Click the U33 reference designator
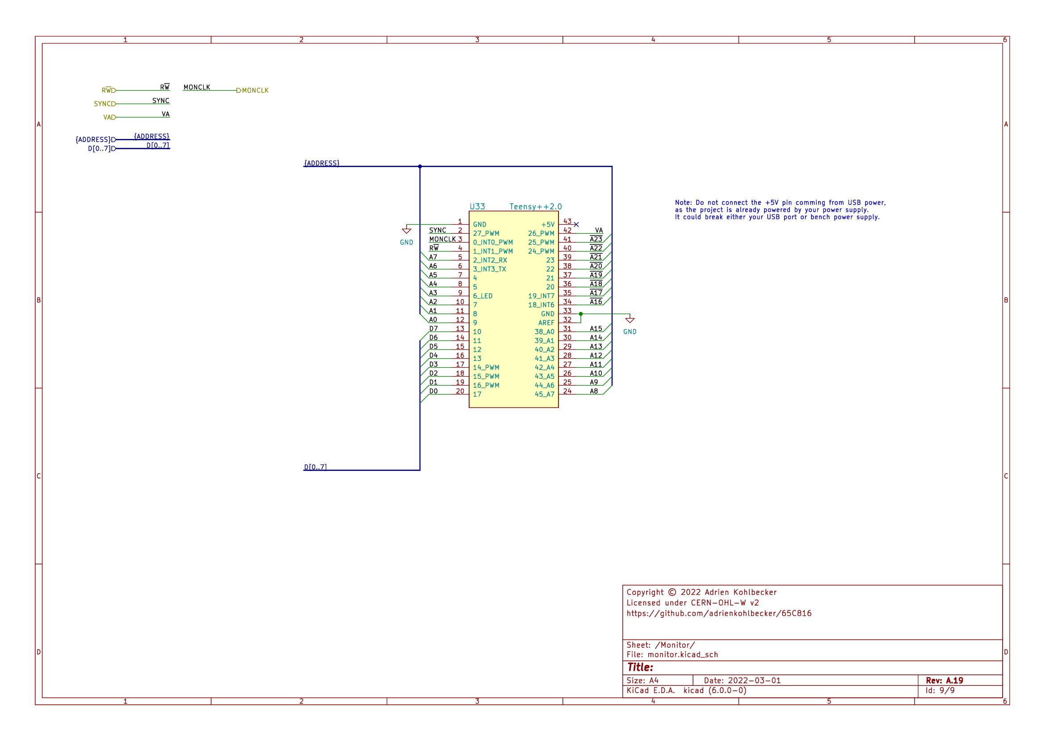1045x740 pixels. point(477,206)
